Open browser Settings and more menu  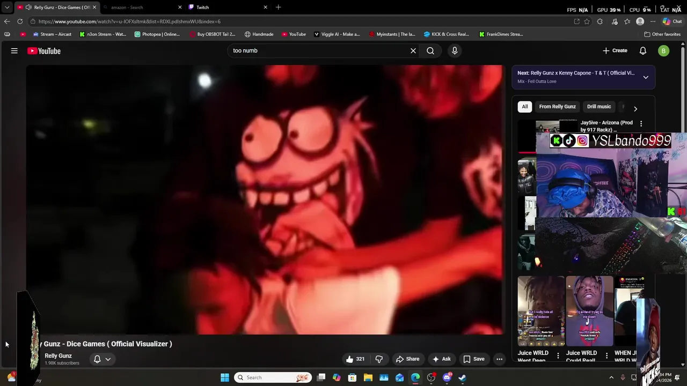(653, 21)
